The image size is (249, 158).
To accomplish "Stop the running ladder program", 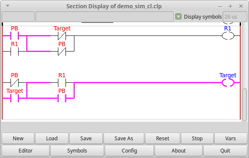I will pyautogui.click(x=197, y=138).
